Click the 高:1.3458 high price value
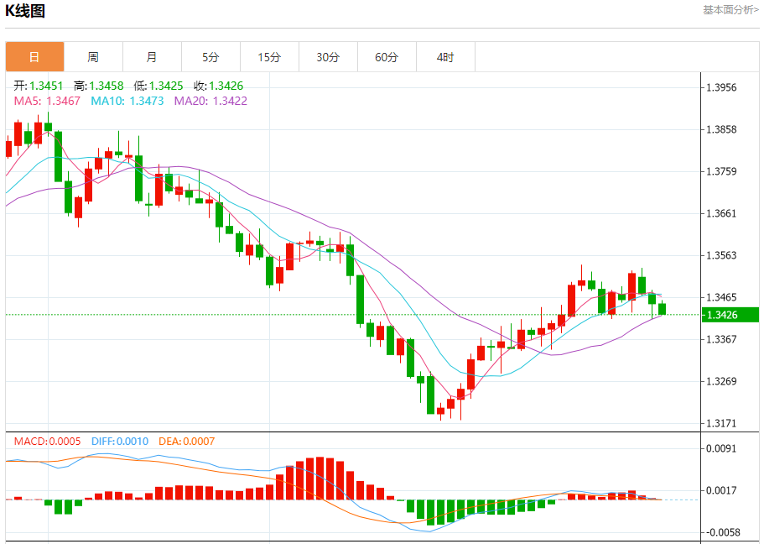Image resolution: width=764 pixels, height=544 pixels. click(x=98, y=86)
